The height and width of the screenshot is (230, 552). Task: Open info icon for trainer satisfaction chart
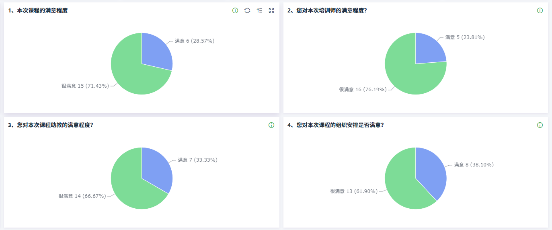coord(540,10)
